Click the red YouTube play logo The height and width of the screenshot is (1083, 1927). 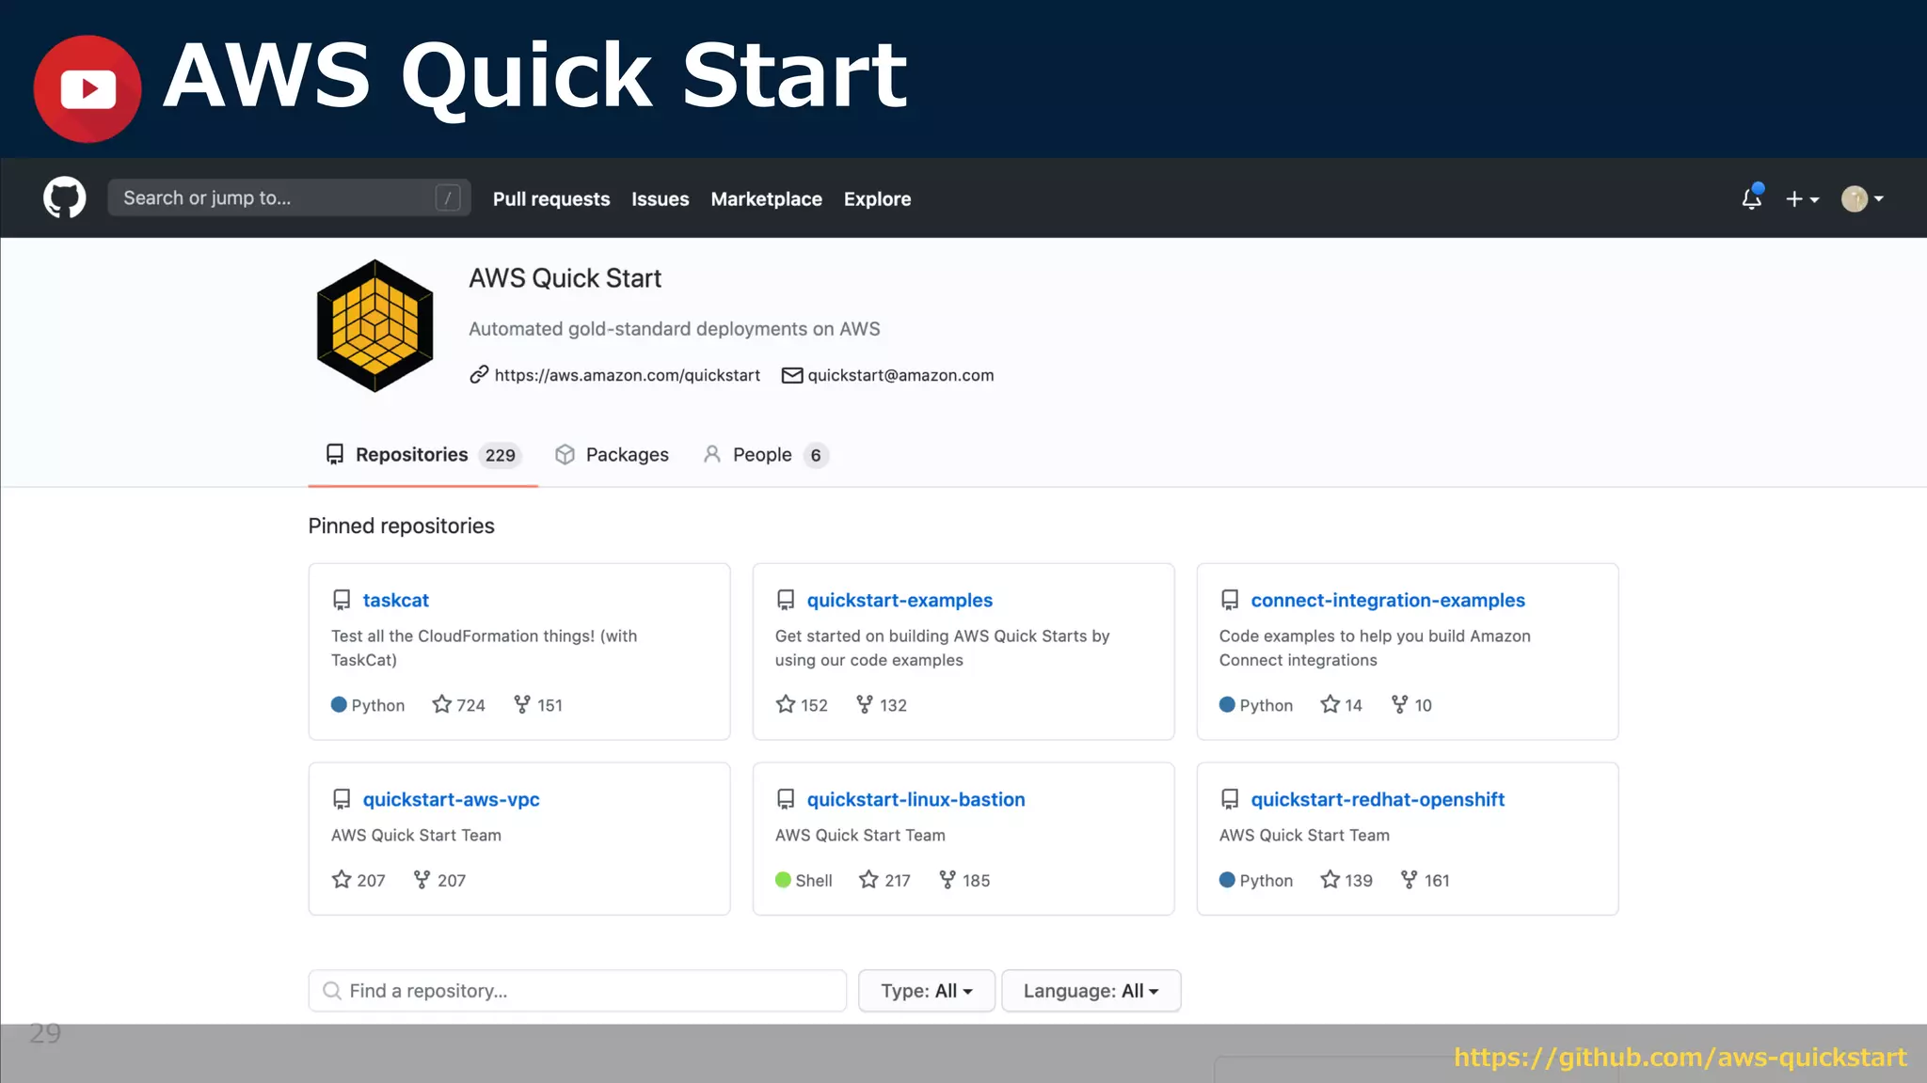[88, 88]
